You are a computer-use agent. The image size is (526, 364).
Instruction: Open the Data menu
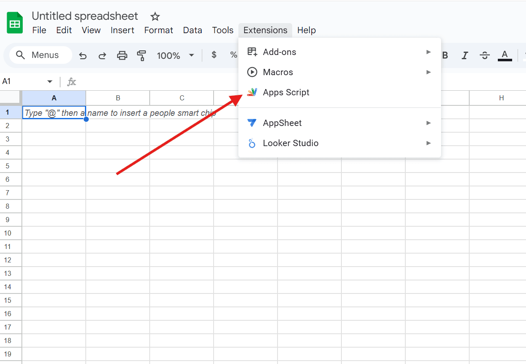pyautogui.click(x=193, y=30)
